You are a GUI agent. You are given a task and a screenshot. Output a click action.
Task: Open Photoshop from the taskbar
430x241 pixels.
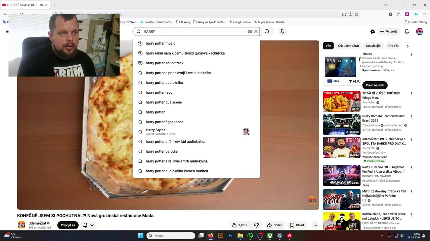pyautogui.click(x=230, y=236)
